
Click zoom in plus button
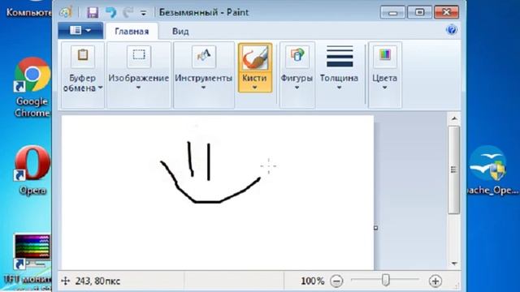(435, 281)
